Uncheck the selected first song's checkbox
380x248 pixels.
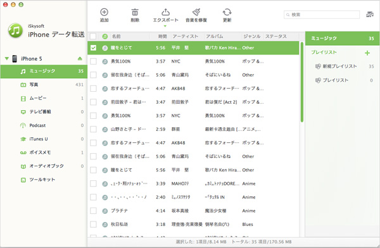point(93,48)
